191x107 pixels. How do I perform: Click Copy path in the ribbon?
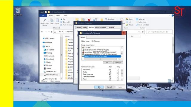click(65, 22)
